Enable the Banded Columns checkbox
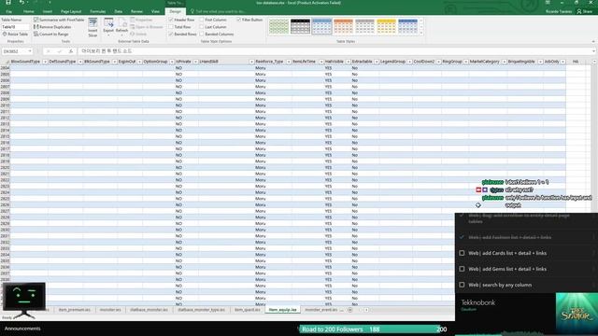 click(202, 34)
